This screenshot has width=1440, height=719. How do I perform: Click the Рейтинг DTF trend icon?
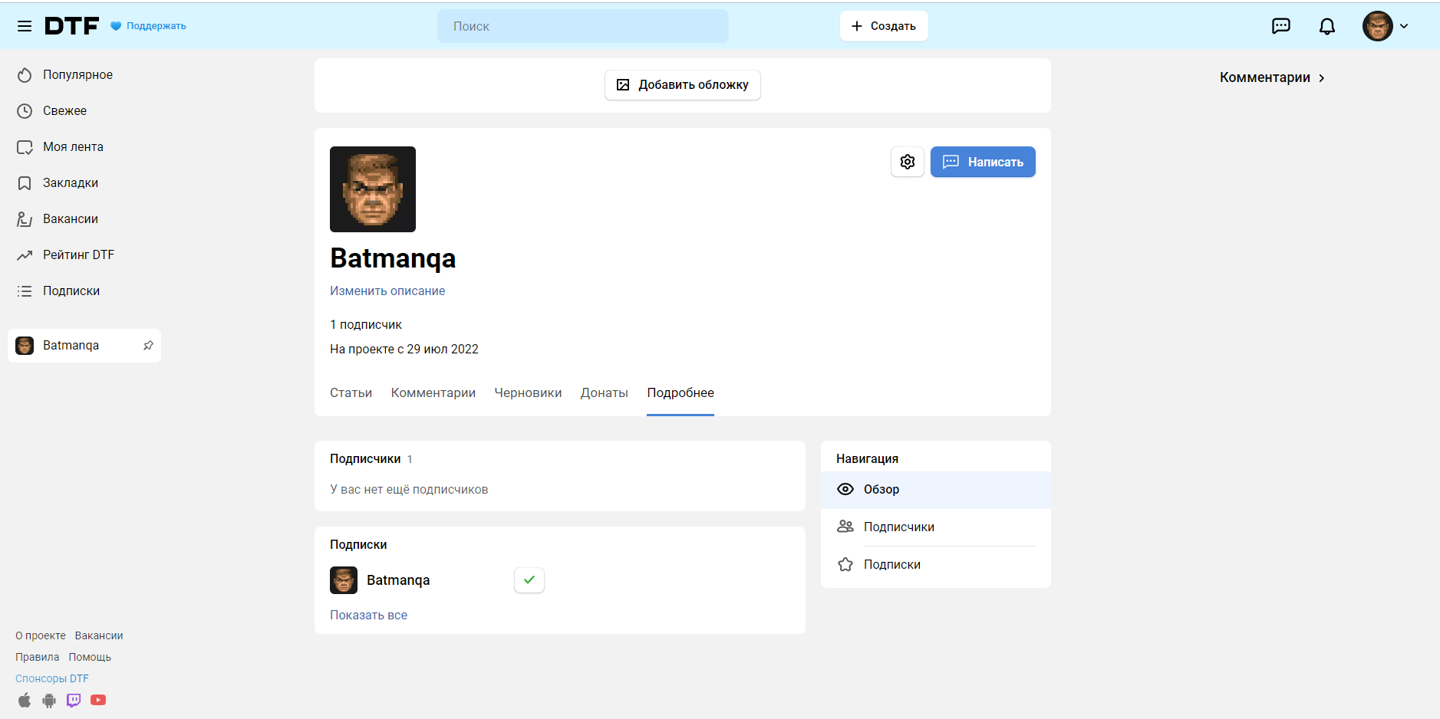pyautogui.click(x=25, y=255)
